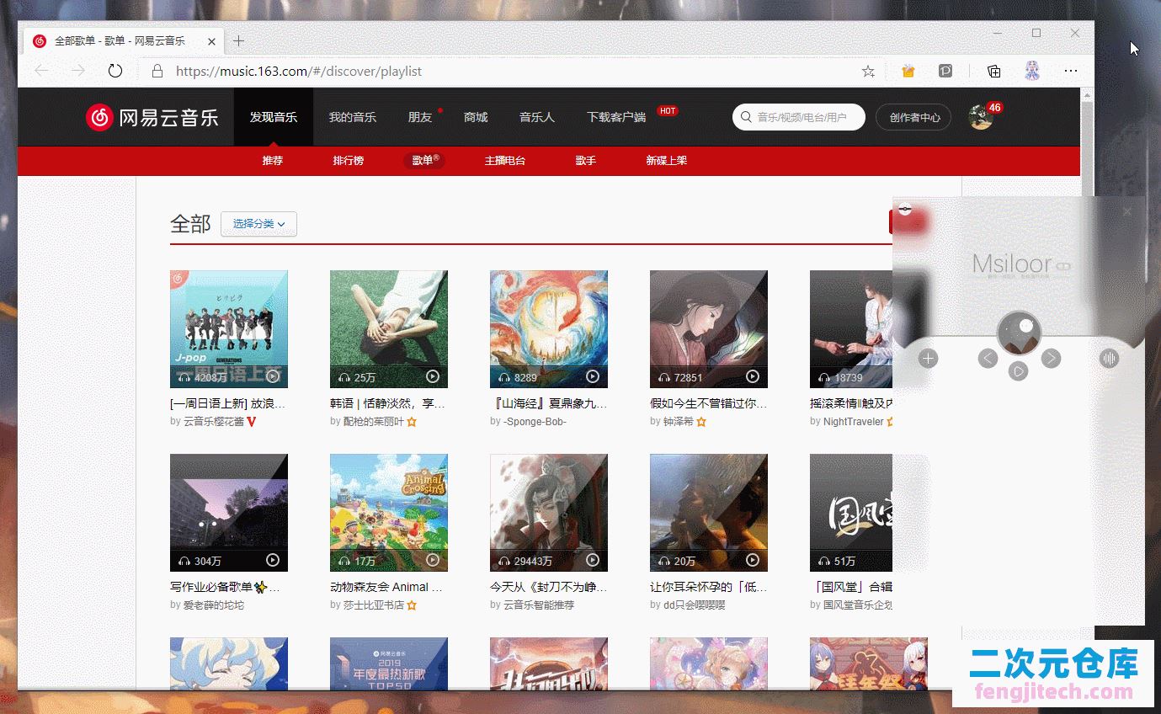Open creator link -Sponge-Bob-
This screenshot has height=714, width=1161.
(535, 422)
